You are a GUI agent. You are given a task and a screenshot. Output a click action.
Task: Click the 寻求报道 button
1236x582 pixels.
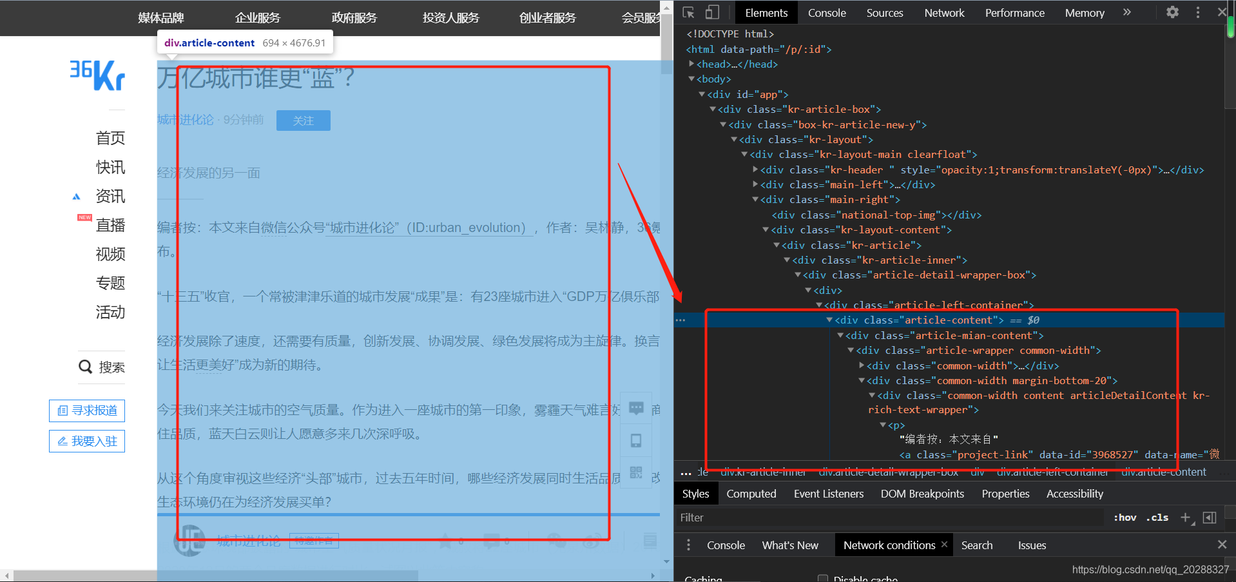(87, 411)
